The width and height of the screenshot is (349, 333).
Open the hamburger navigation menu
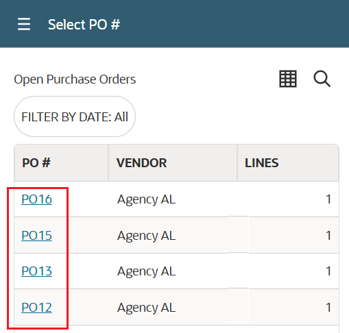24,24
